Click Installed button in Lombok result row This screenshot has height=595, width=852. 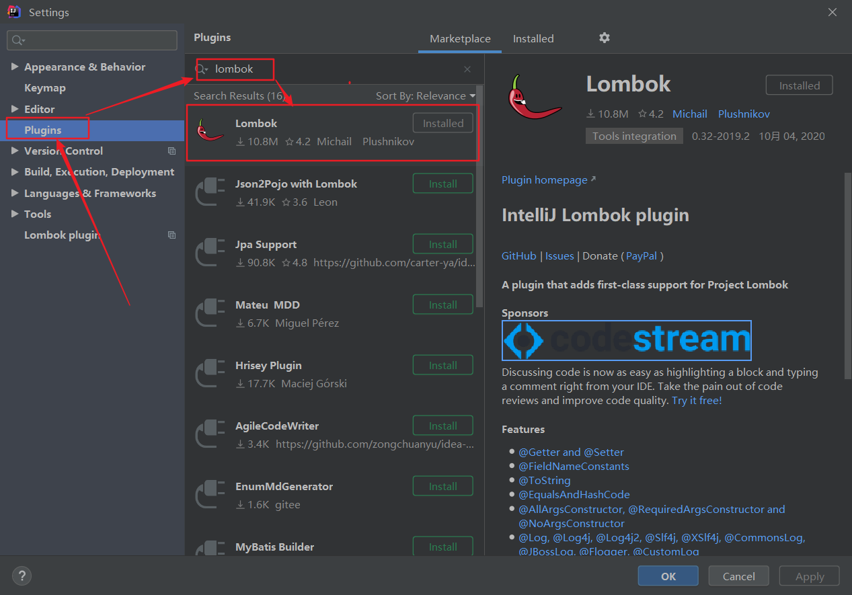point(442,123)
